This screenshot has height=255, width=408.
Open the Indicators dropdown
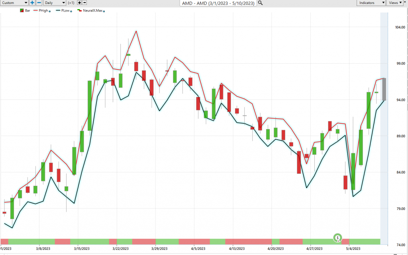(x=371, y=3)
